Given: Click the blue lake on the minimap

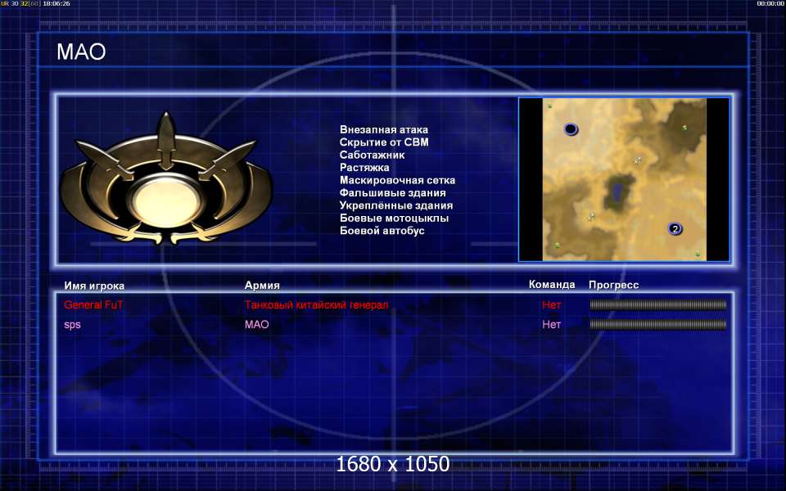Looking at the screenshot, I should (617, 191).
